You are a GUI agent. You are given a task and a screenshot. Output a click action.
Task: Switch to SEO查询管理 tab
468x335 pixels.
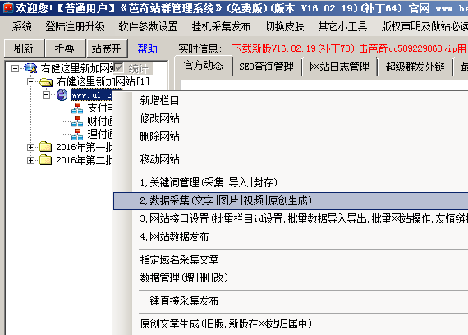click(266, 67)
